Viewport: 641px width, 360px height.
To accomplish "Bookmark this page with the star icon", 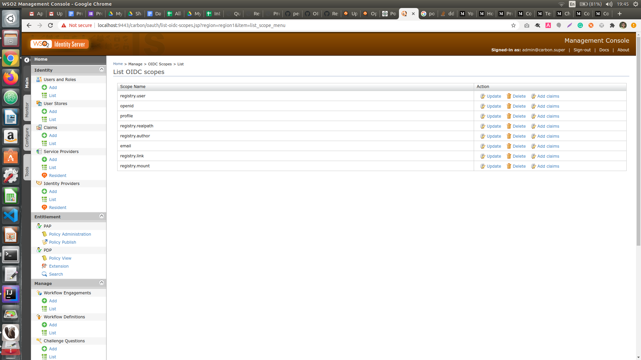I will [x=513, y=25].
